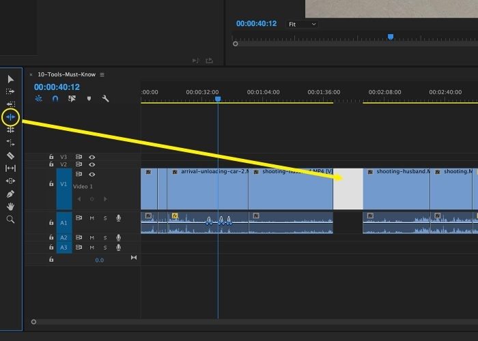This screenshot has width=478, height=341.
Task: Open the 10-Tools-Must-Know panel menu
Action: tap(102, 74)
